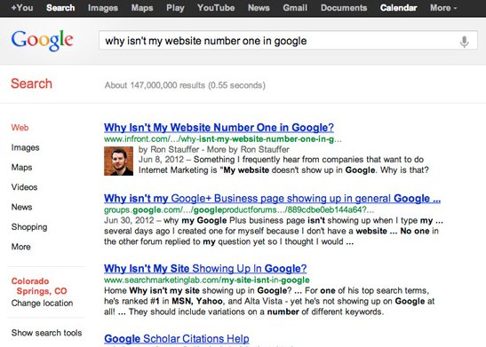The width and height of the screenshot is (486, 347).
Task: Open News in the top bar
Action: pos(259,8)
